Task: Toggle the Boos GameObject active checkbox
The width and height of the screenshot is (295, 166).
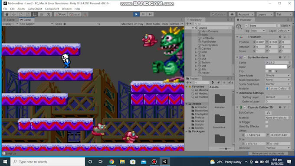Action: pyautogui.click(x=246, y=26)
